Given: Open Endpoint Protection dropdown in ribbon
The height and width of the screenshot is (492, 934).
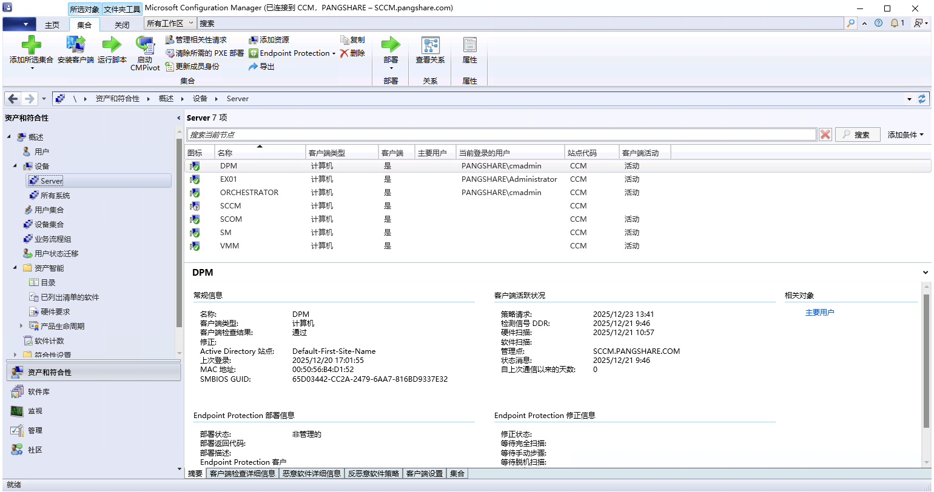Looking at the screenshot, I should tap(292, 53).
